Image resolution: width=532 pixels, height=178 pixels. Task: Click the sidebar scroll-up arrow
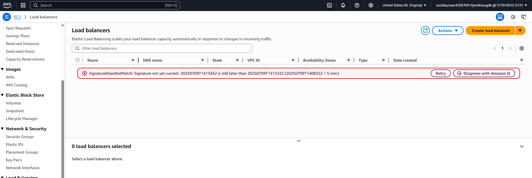coord(63,25)
